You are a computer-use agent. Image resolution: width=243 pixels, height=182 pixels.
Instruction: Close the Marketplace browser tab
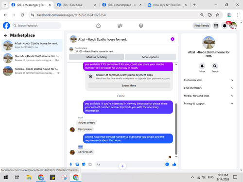coord(140,5)
